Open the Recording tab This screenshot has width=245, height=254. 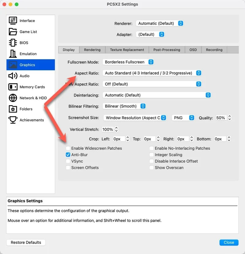point(214,50)
